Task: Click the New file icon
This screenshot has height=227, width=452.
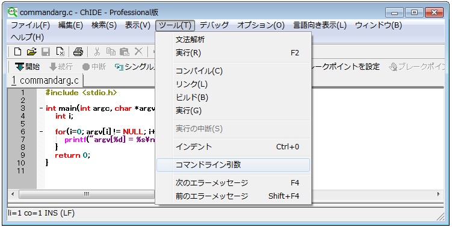Action: [17, 52]
